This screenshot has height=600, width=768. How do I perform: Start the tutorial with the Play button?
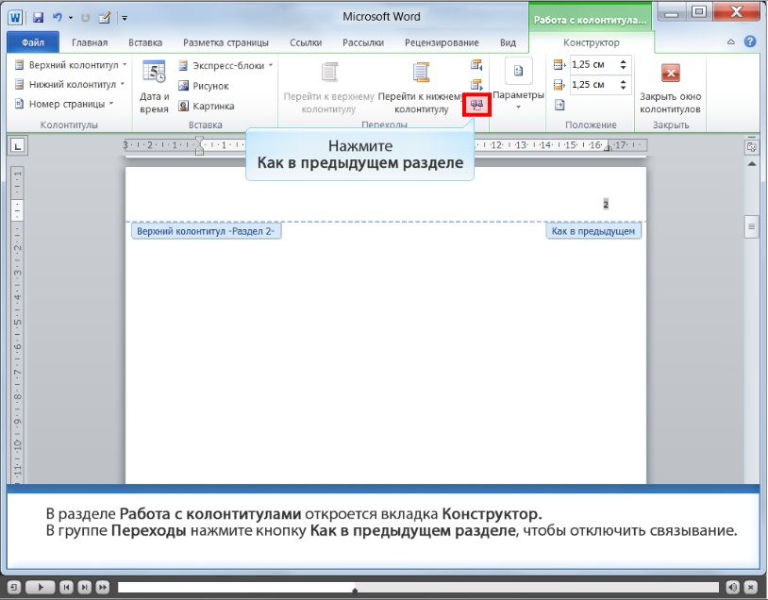pyautogui.click(x=41, y=586)
